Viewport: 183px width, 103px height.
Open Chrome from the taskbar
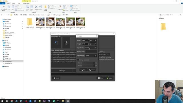[x=12, y=101]
